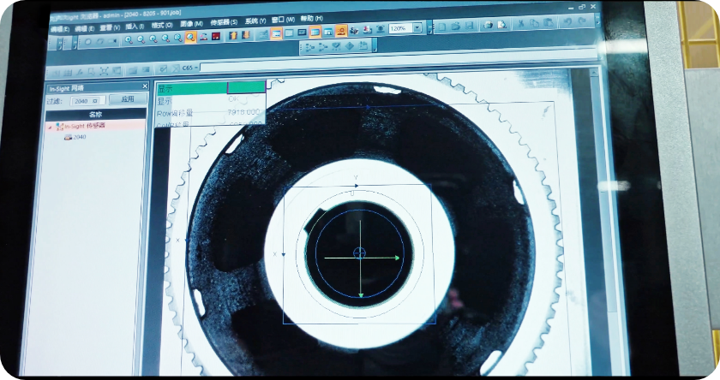720x380 pixels.
Task: Click the green checkmark accept formula icon
Action: [x=164, y=68]
